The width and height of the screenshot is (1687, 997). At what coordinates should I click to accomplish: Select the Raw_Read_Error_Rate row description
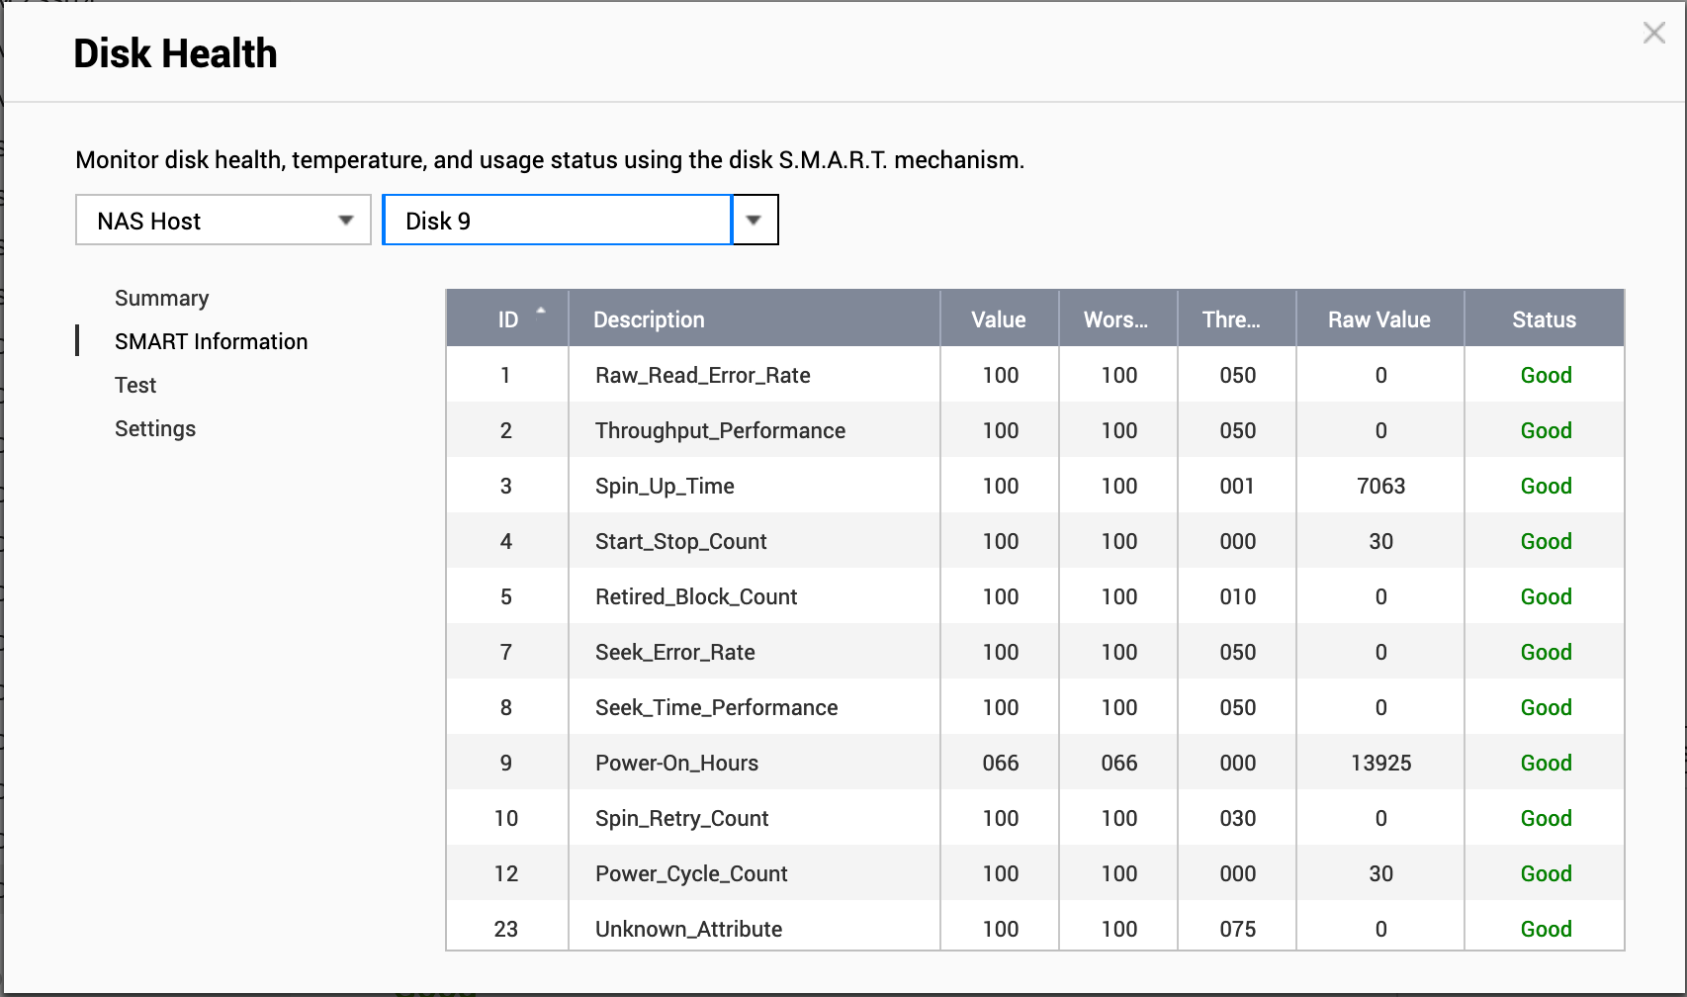[703, 375]
